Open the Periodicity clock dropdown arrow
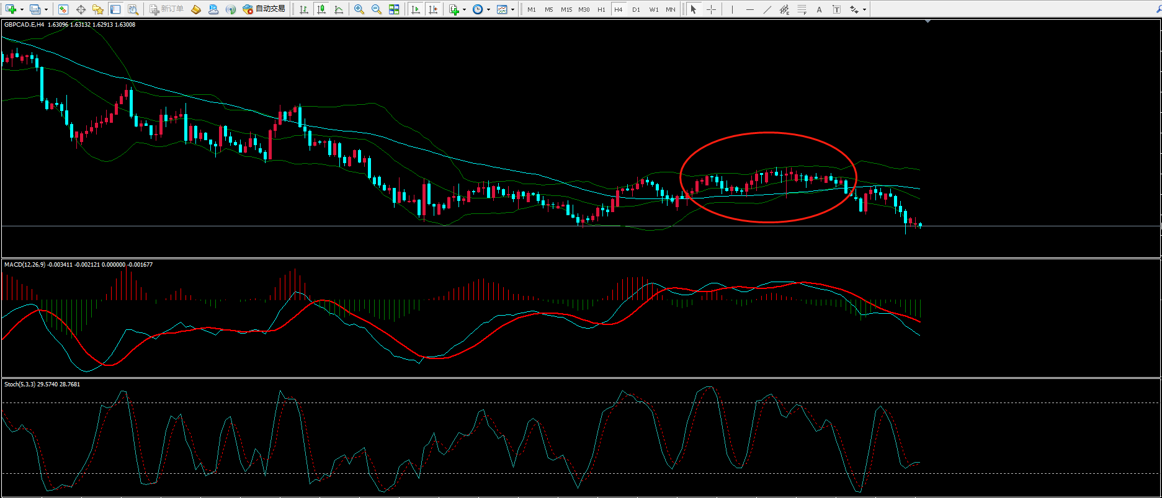Image resolution: width=1162 pixels, height=498 pixels. tap(488, 10)
